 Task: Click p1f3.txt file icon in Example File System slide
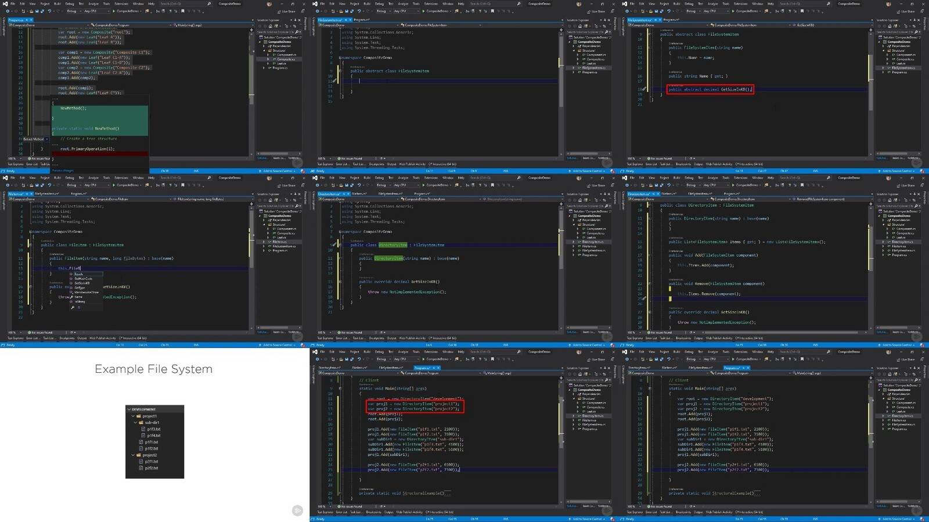[143, 429]
